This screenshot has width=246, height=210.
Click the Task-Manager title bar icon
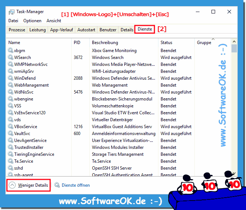[x=11, y=12]
